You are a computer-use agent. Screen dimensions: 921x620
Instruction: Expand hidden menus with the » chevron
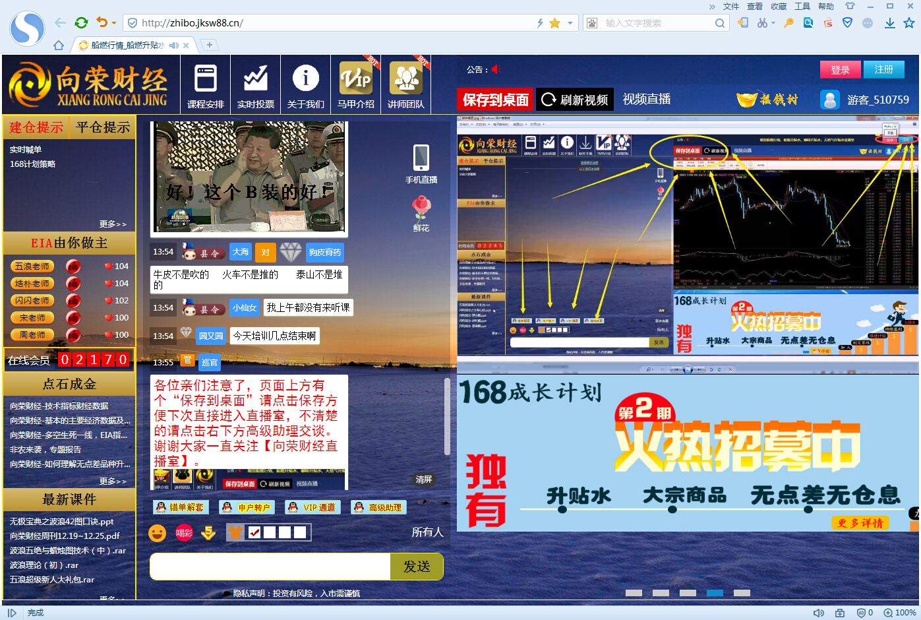click(x=712, y=6)
